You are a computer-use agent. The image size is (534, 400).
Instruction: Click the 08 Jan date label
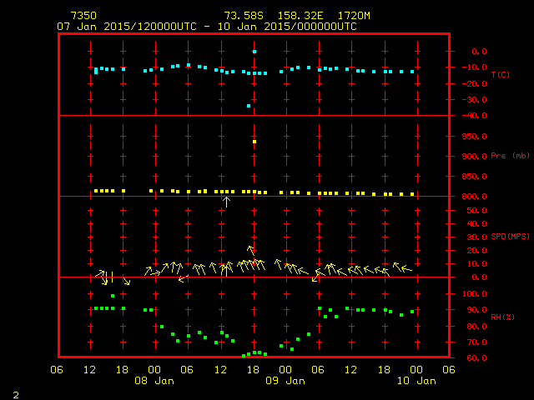154,381
